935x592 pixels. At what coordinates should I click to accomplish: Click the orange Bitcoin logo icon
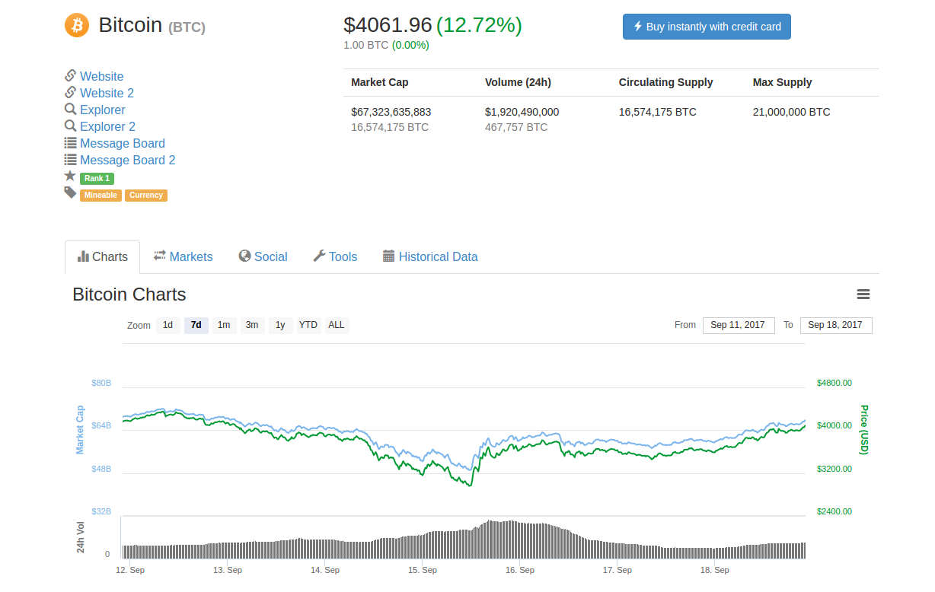pos(77,25)
